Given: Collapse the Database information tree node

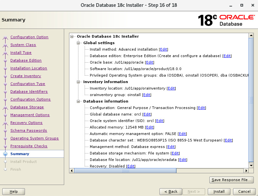Looking at the screenshot, I should click(78, 101).
